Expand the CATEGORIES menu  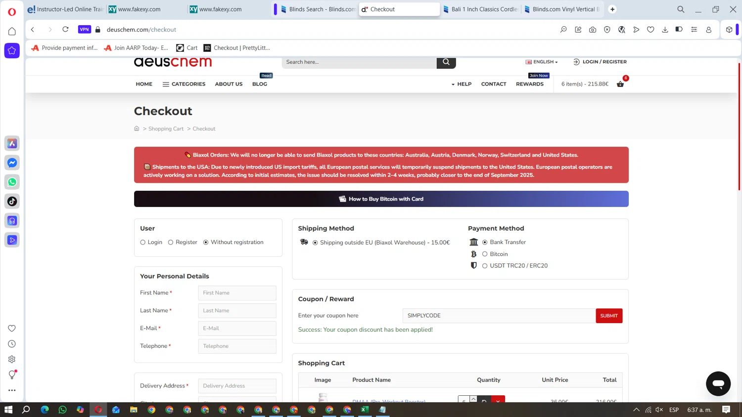click(x=184, y=84)
